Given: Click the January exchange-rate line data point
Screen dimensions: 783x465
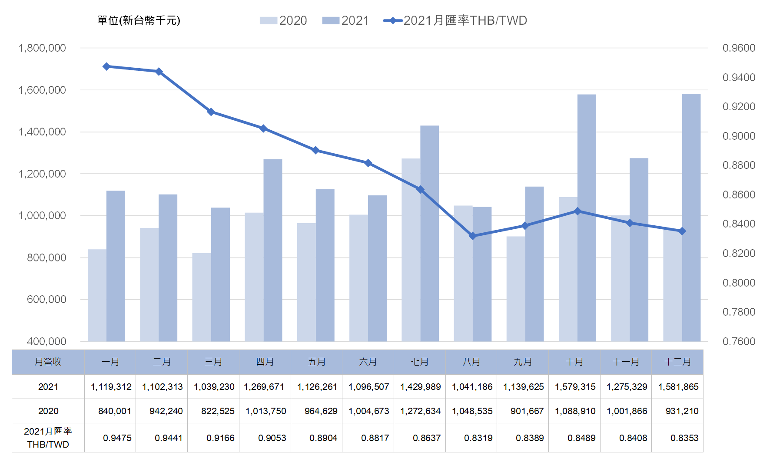Looking at the screenshot, I should [x=106, y=66].
